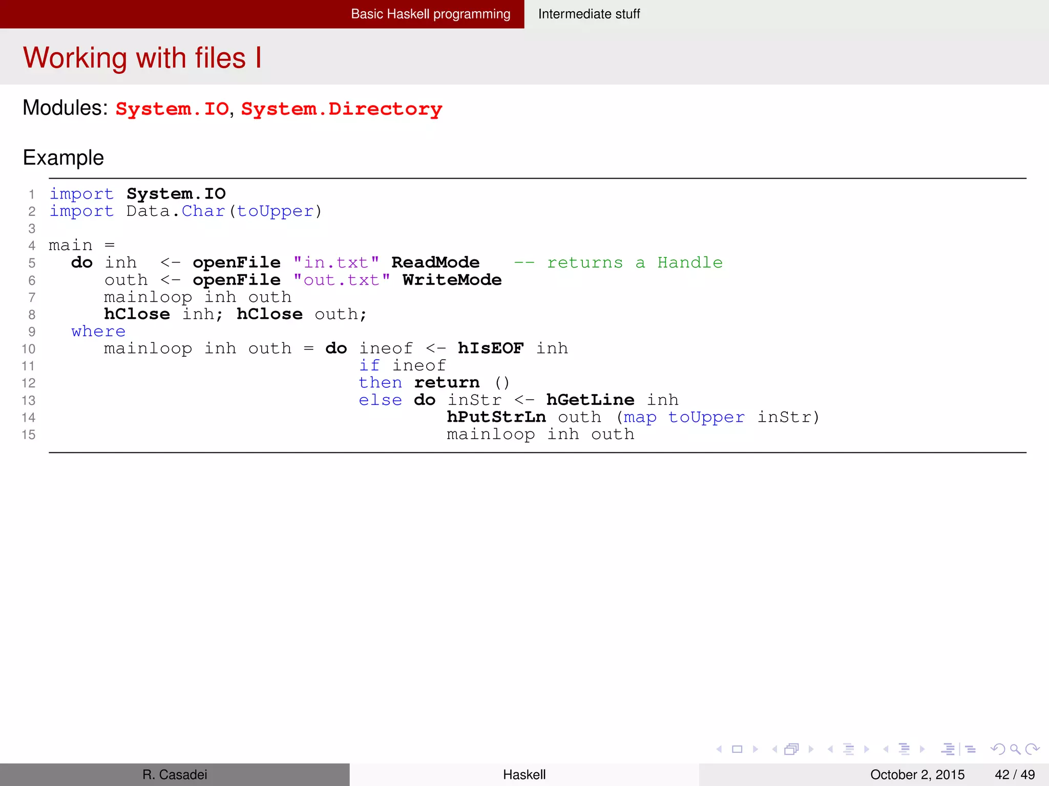Screen dimensions: 1049x786
Task: Click the stacked frames navigation icon
Action: [792, 749]
